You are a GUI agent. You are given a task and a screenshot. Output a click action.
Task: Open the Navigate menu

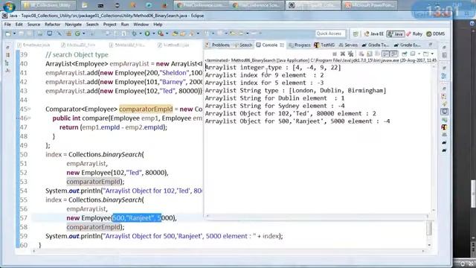(x=73, y=25)
